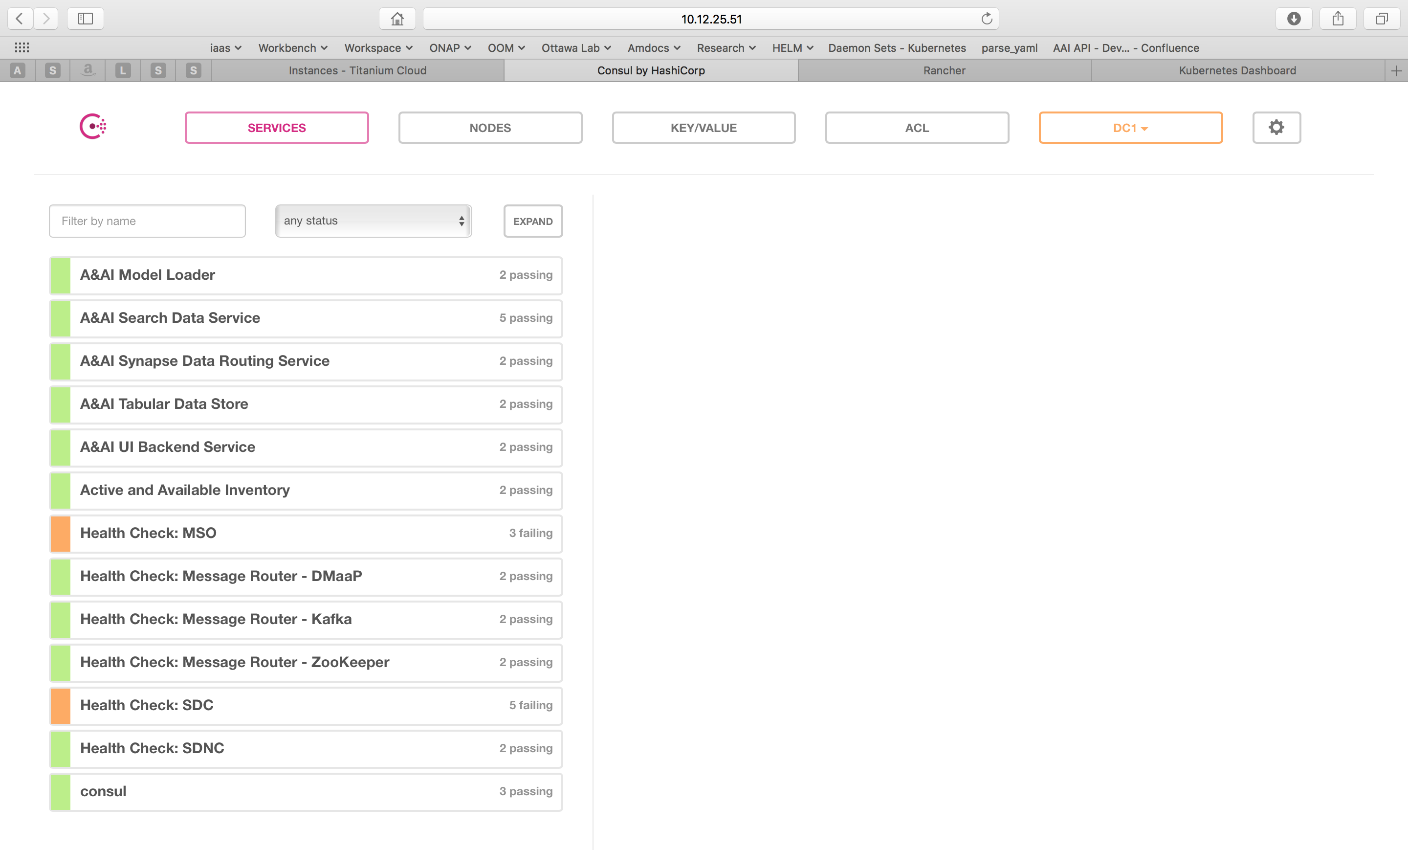The height and width of the screenshot is (850, 1408).
Task: Expand the HELM bookmarks folder
Action: click(792, 48)
